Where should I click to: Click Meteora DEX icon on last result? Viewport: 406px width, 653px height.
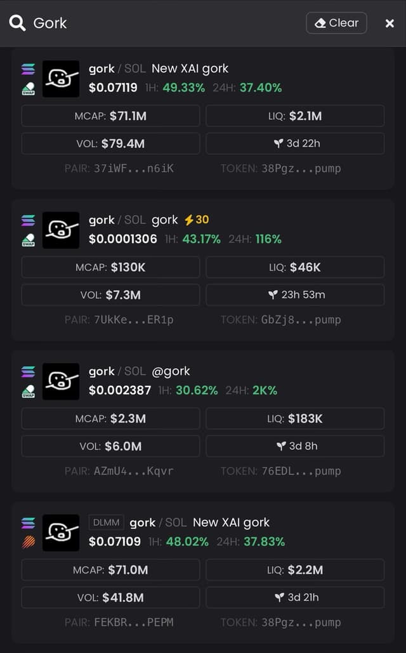pyautogui.click(x=29, y=542)
